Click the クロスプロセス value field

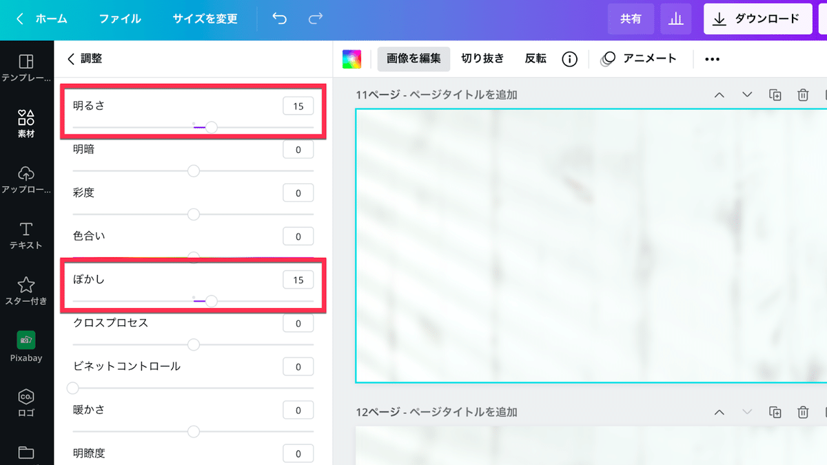click(x=298, y=323)
